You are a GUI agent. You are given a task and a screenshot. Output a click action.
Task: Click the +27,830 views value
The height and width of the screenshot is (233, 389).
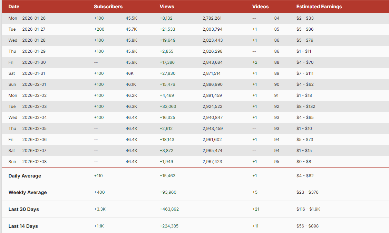pos(167,73)
